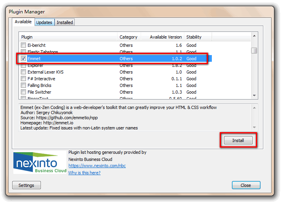Open the Updates tab
The image size is (281, 203).
pyautogui.click(x=44, y=22)
